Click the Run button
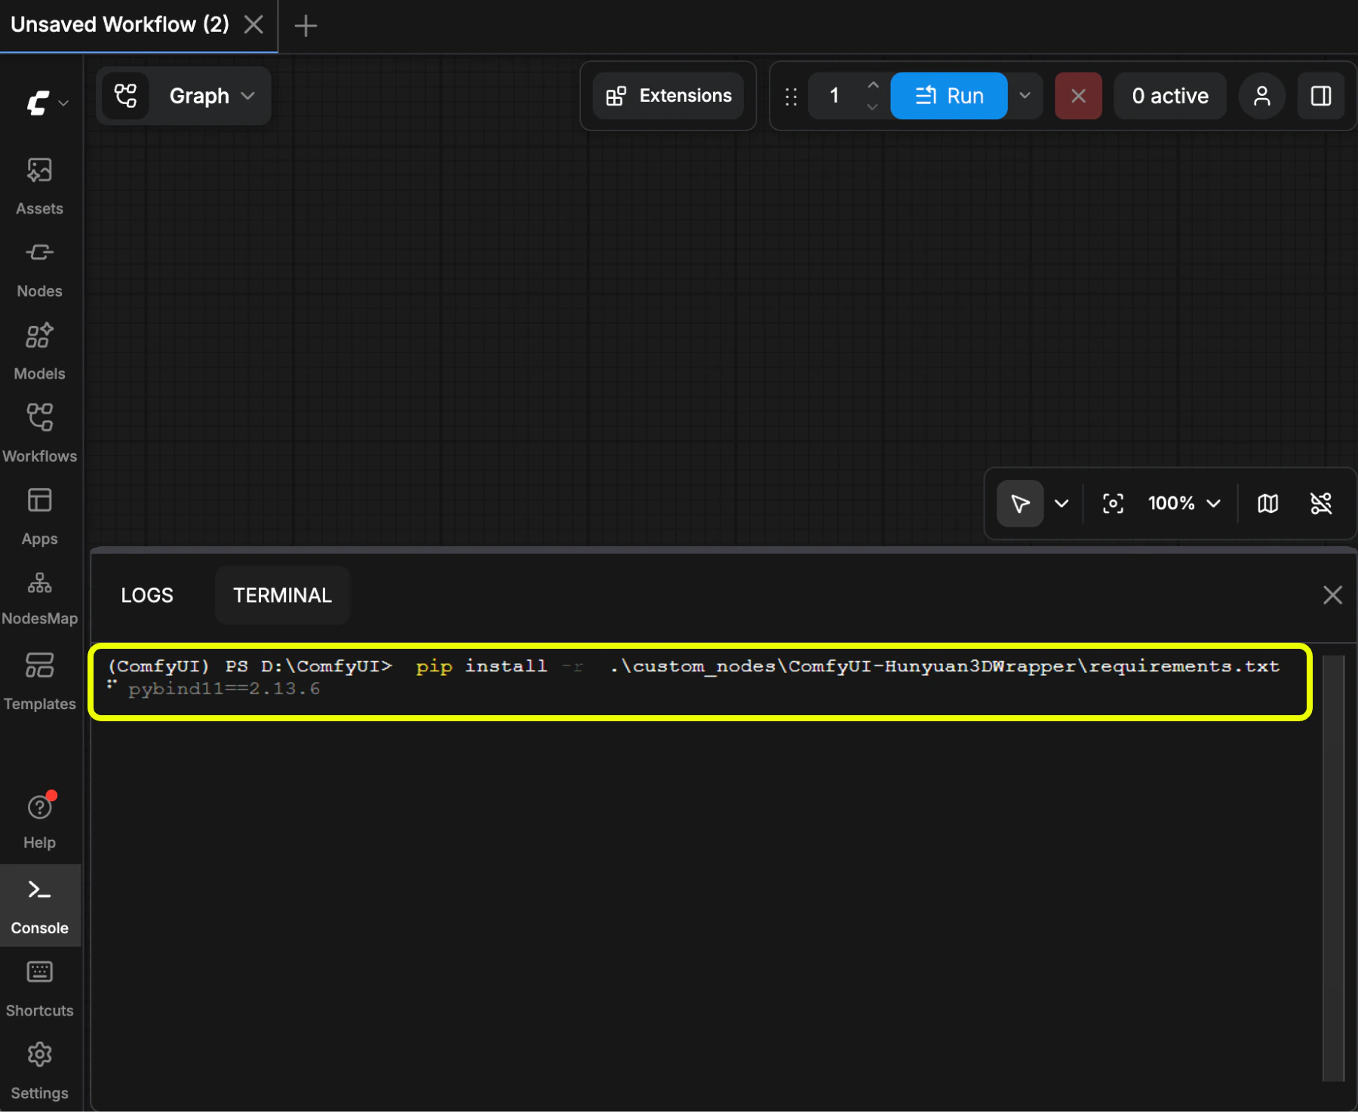 coord(948,96)
